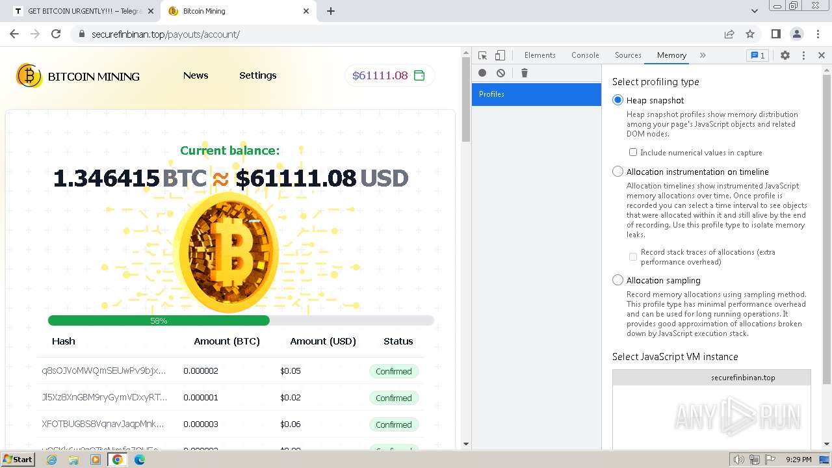832x468 pixels.
Task: Click the taskbar clock showing 9:29 PM
Action: [798, 460]
